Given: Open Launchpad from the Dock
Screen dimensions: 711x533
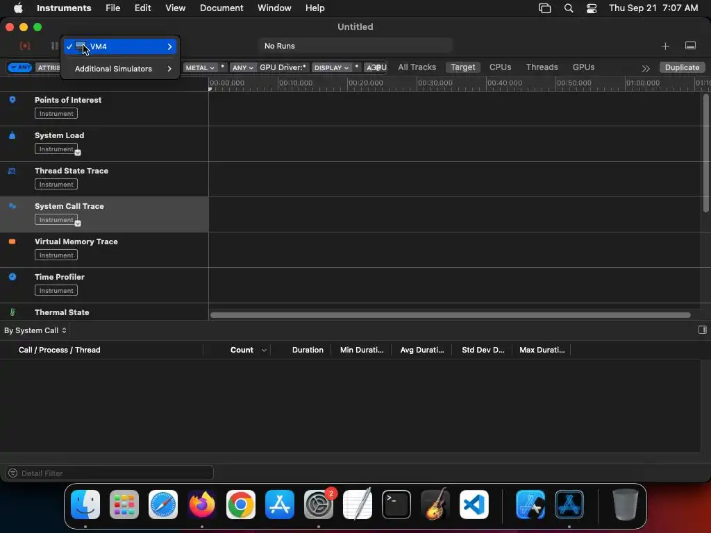Looking at the screenshot, I should (x=124, y=505).
